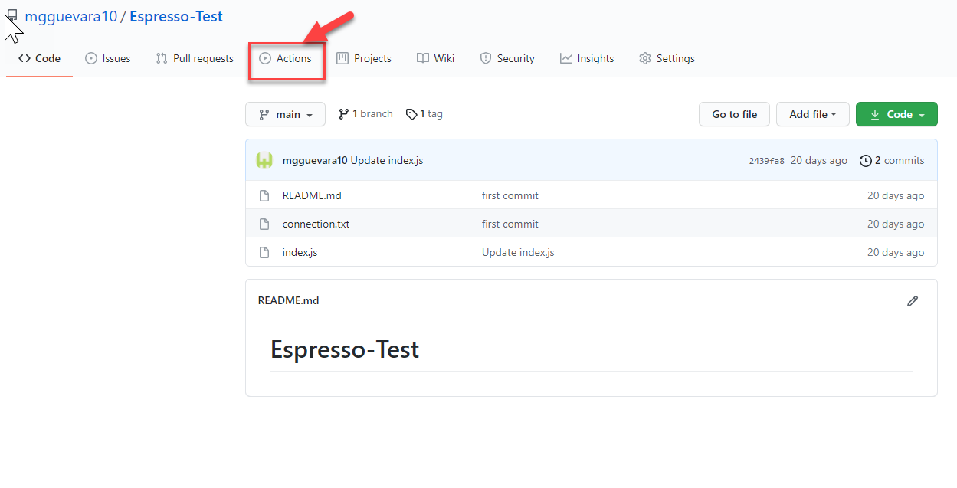Viewport: 957px width, 488px height.
Task: Open the index.js file
Action: point(300,252)
